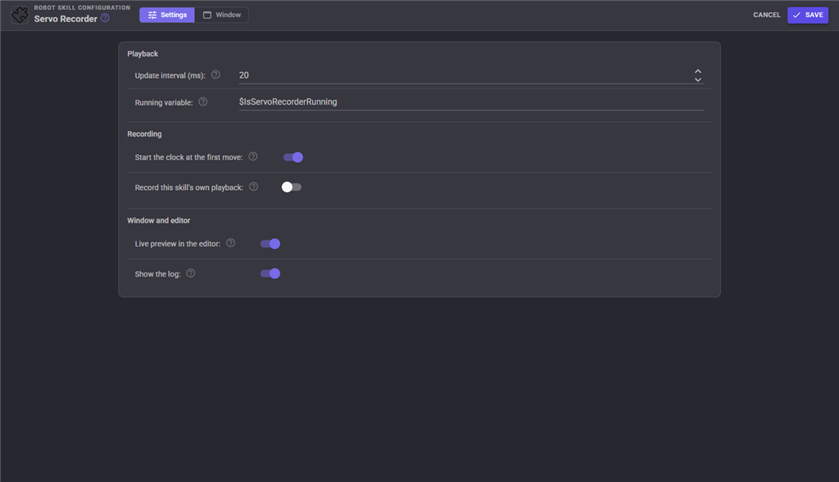Click the Playback section heading
Viewport: 839px width, 482px height.
pos(143,54)
